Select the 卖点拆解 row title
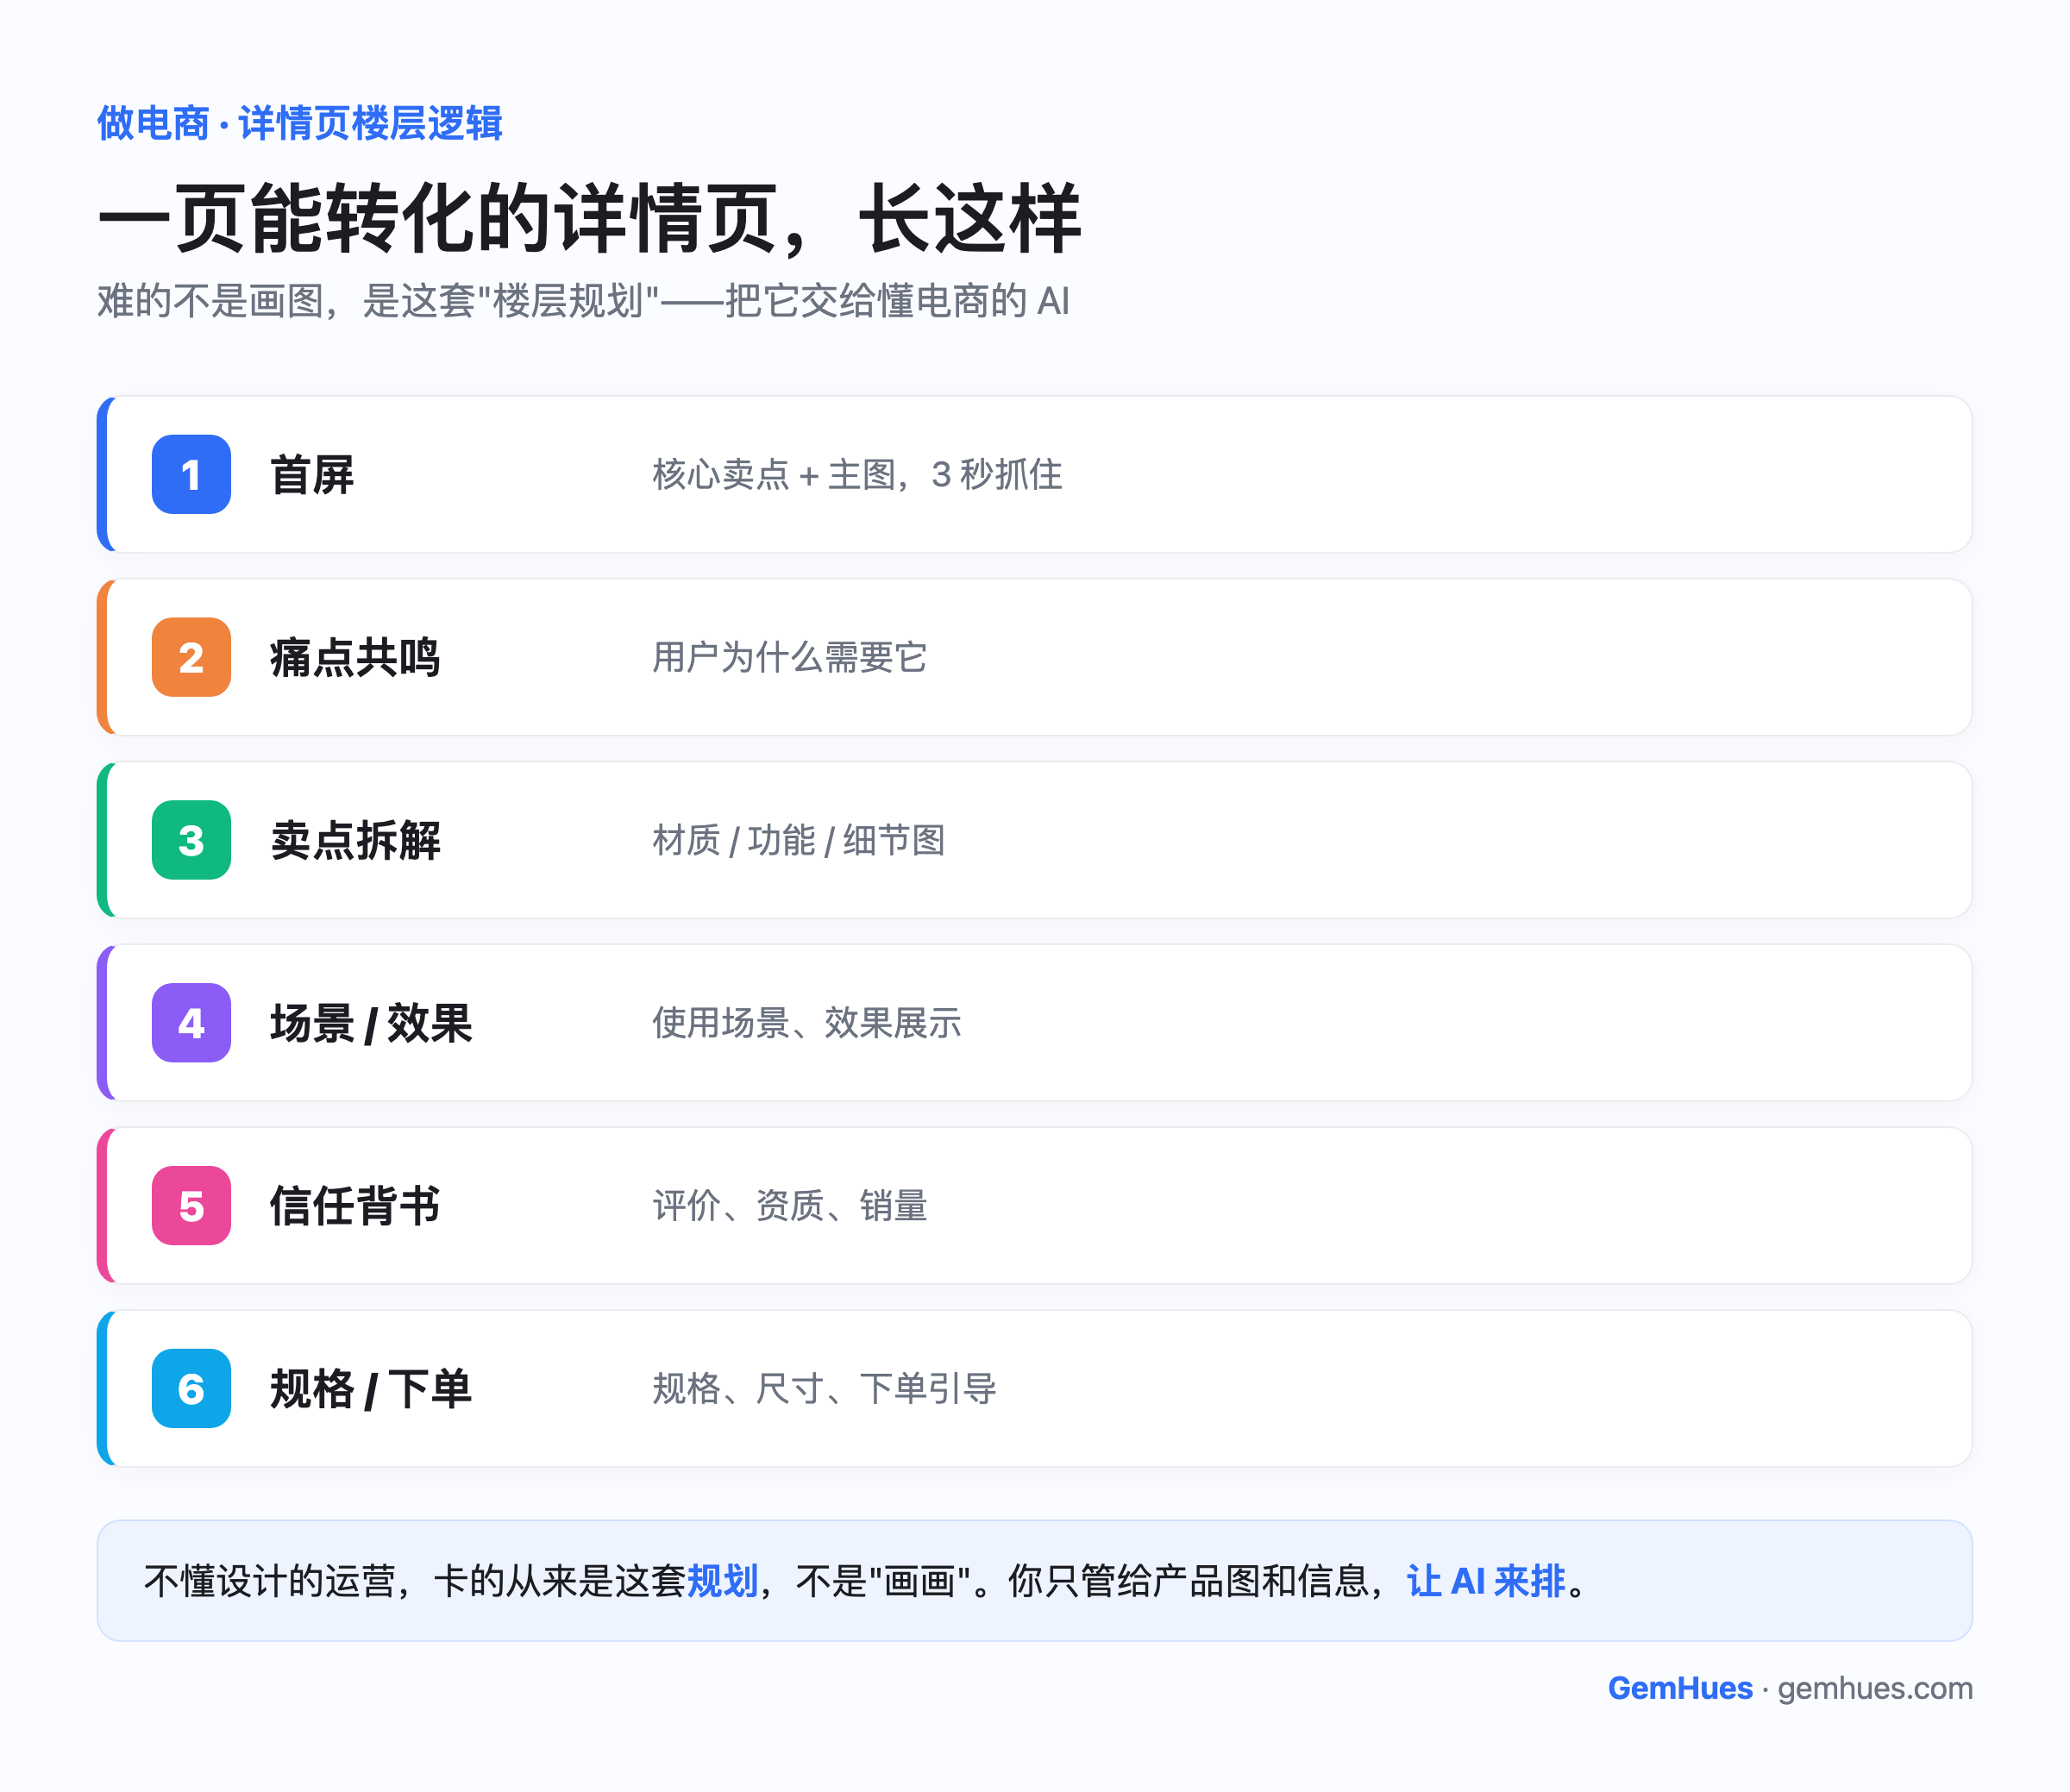Image resolution: width=2070 pixels, height=1792 pixels. point(355,841)
